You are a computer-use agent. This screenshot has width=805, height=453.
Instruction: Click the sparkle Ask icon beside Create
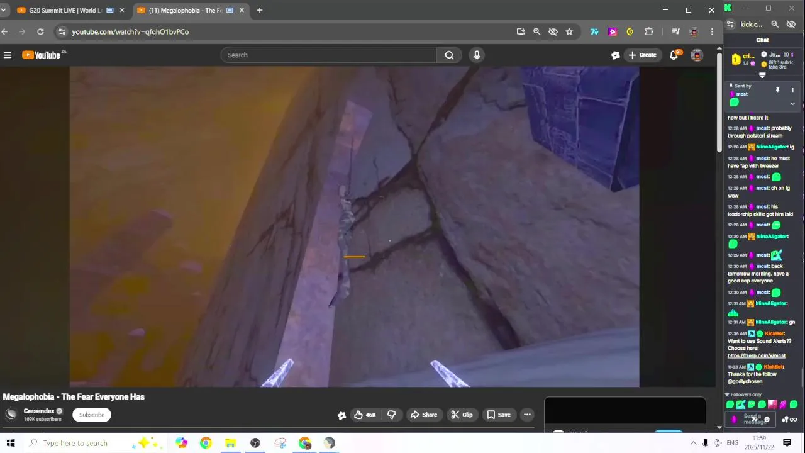tap(615, 55)
